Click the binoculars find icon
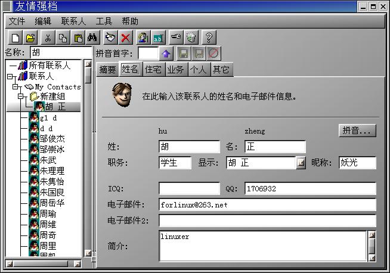Viewport: 390px width, 273px height. tap(92, 38)
